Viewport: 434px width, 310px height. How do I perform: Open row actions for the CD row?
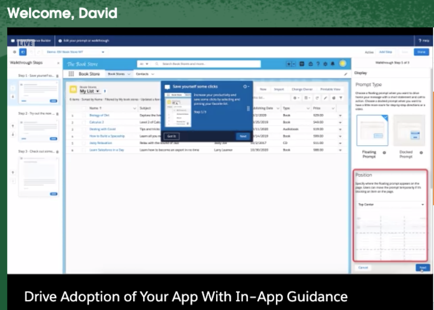tap(340, 143)
